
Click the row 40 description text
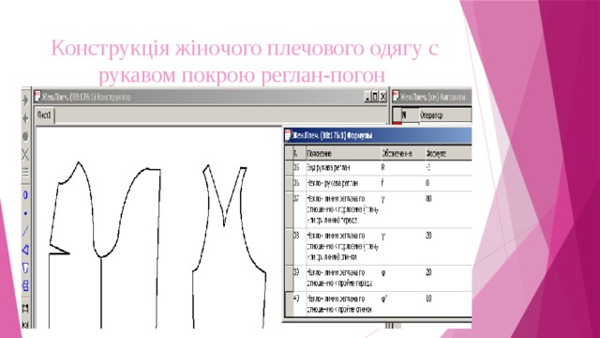click(x=339, y=303)
